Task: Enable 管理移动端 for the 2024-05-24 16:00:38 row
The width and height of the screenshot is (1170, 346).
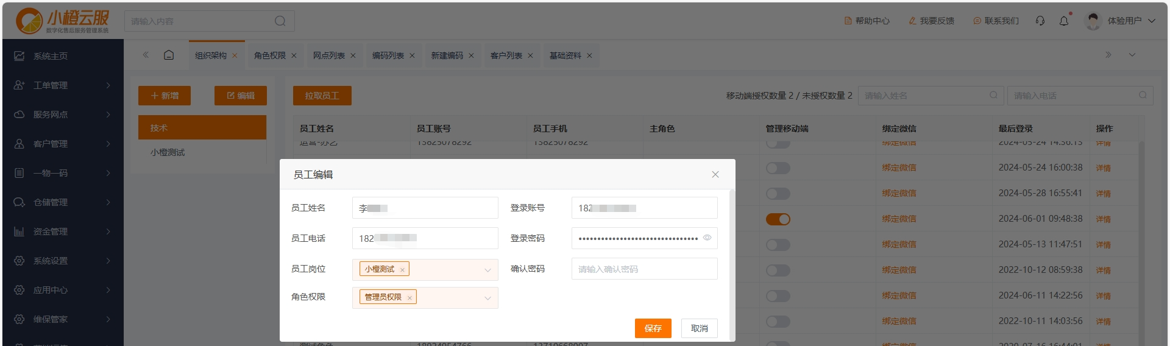Action: click(778, 168)
